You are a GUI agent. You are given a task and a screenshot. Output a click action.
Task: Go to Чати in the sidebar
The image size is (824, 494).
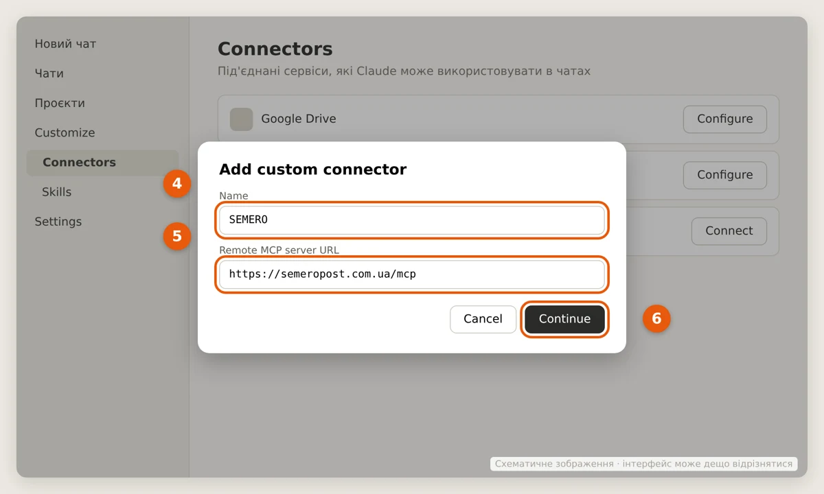49,73
